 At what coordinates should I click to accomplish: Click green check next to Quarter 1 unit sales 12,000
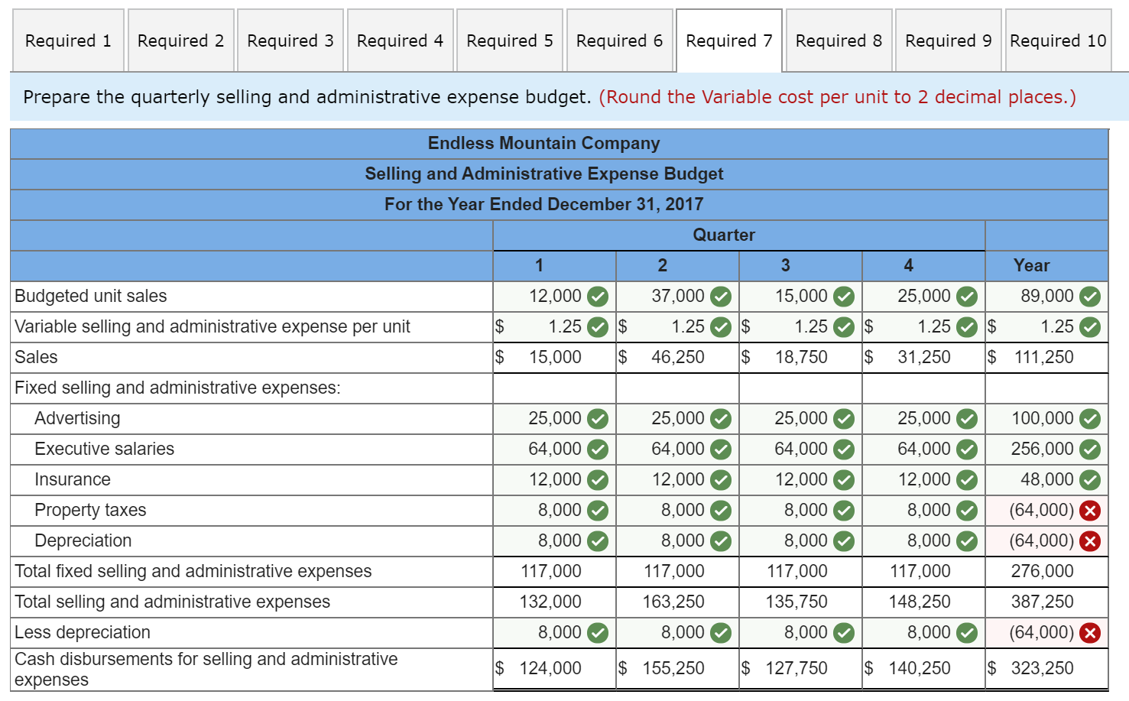tap(598, 297)
